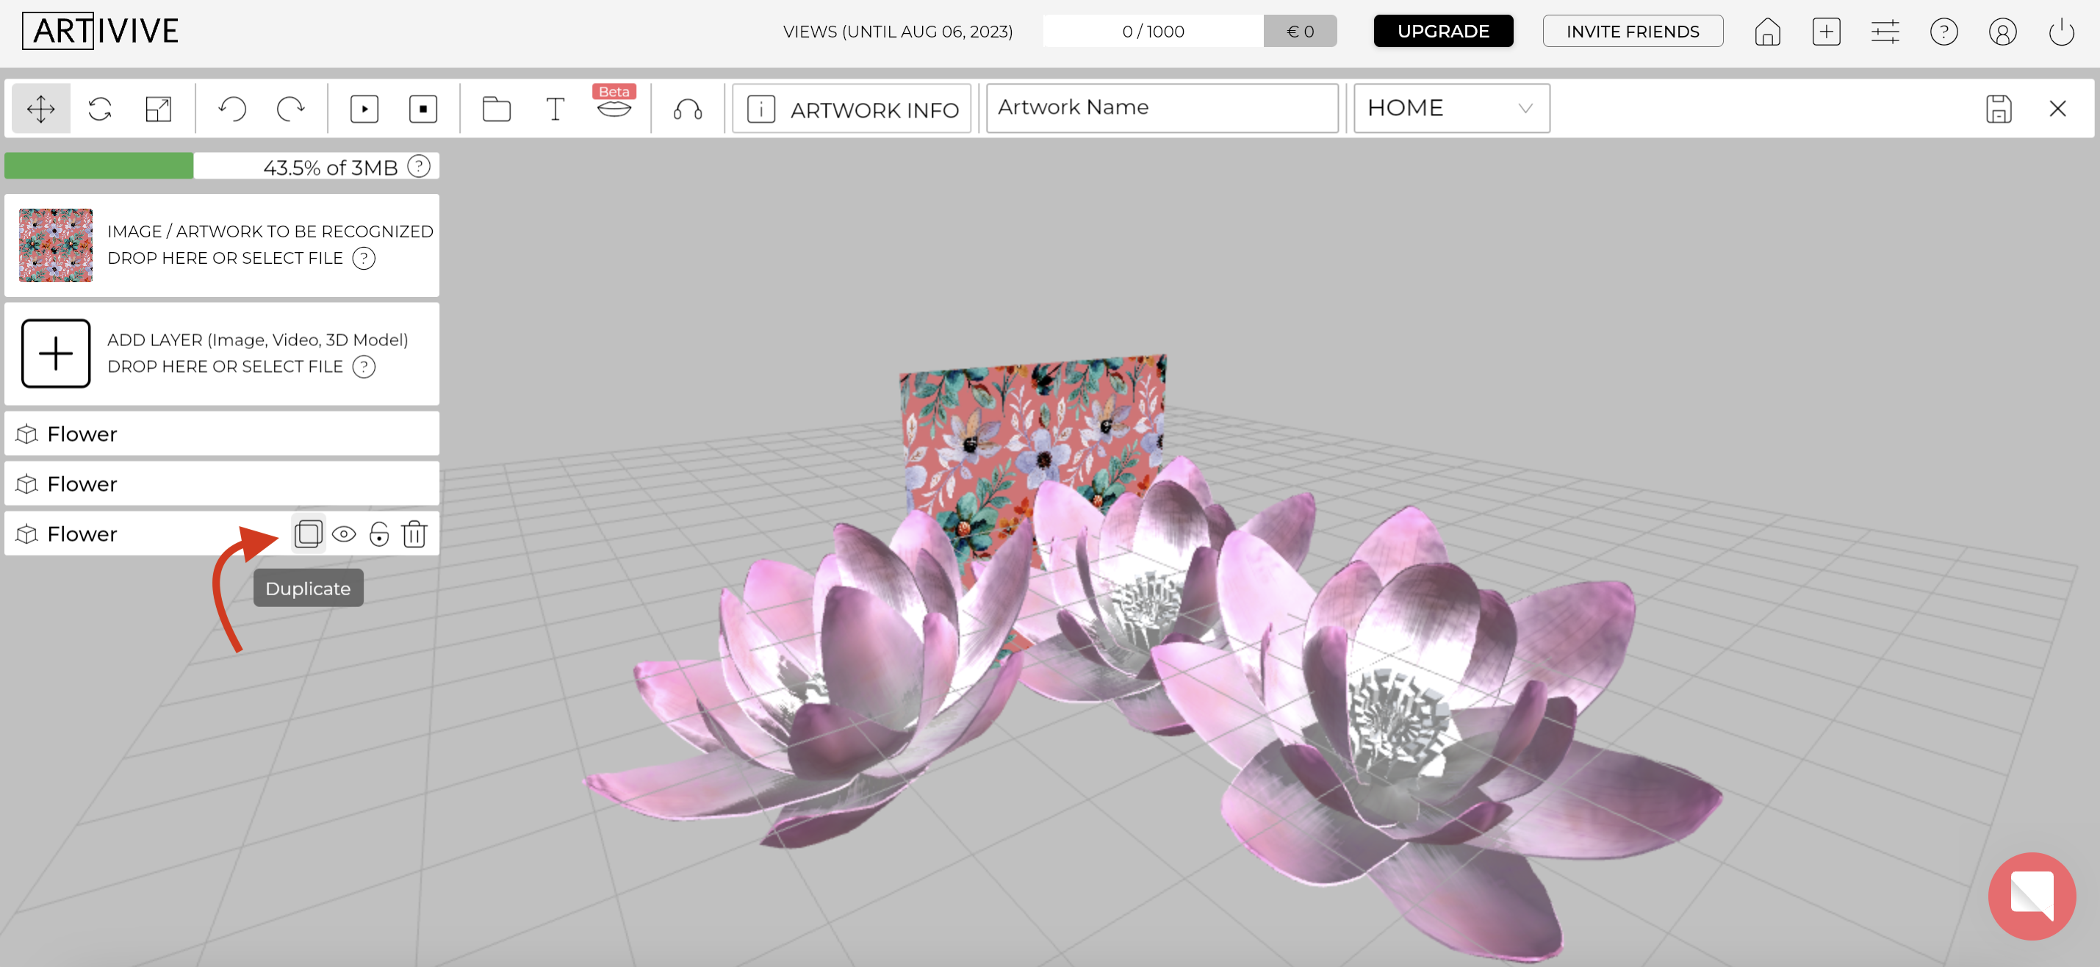The width and height of the screenshot is (2100, 967).
Task: Click the views counter 0 / 1000
Action: 1153,31
